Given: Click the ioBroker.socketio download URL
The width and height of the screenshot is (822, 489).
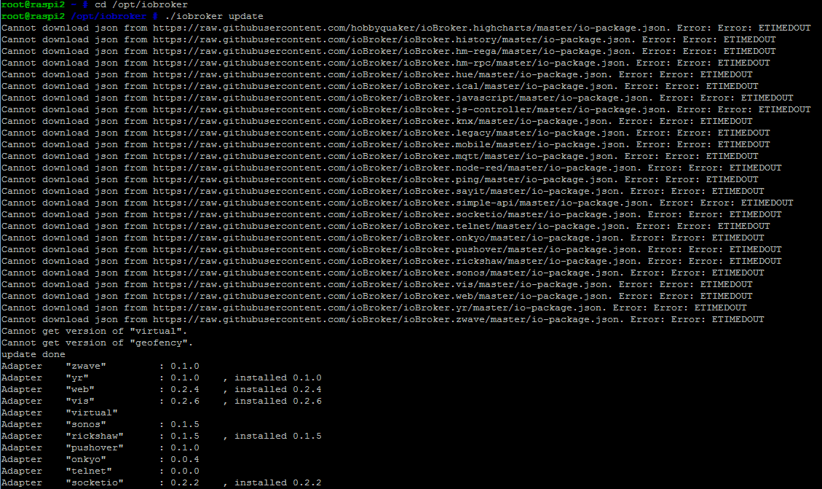Looking at the screenshot, I should pos(395,214).
